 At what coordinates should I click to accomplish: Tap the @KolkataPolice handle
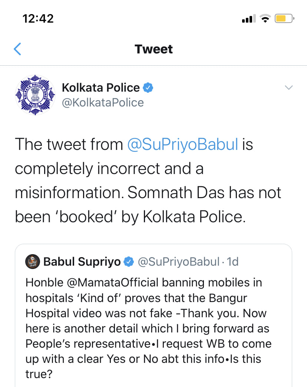point(103,102)
